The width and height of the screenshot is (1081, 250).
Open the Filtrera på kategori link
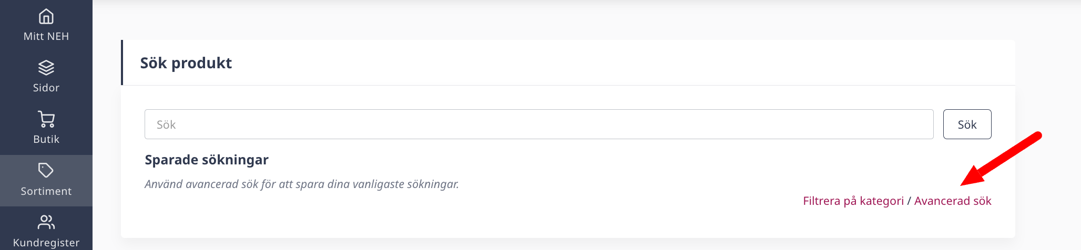853,201
